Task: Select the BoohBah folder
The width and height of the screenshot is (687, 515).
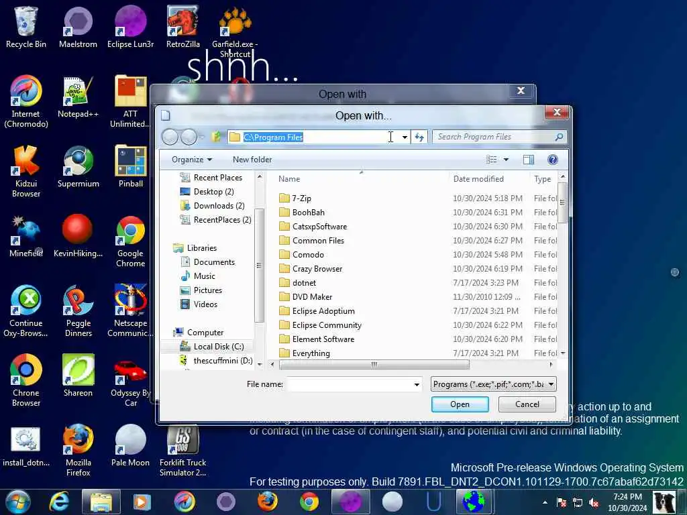Action: click(x=302, y=213)
